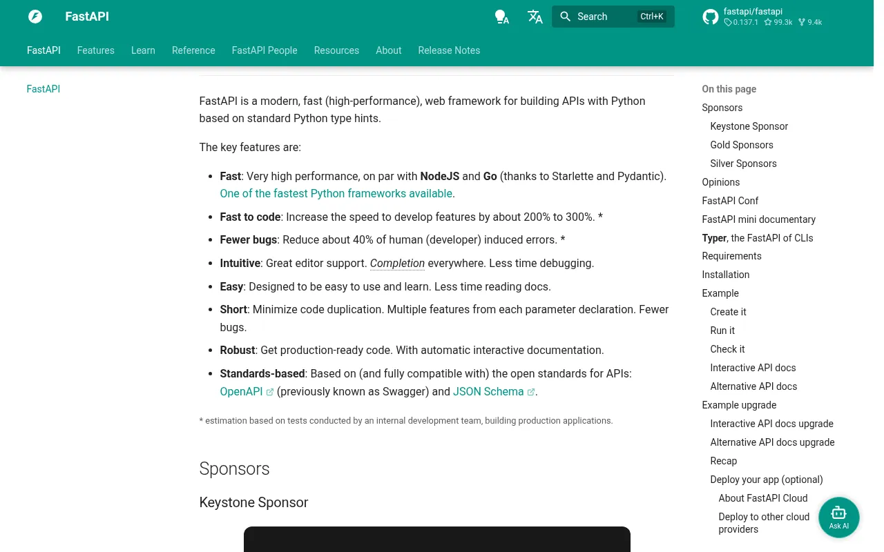Go to FastAPI mini documentary section
Screen dimensions: 884x552
click(x=759, y=219)
